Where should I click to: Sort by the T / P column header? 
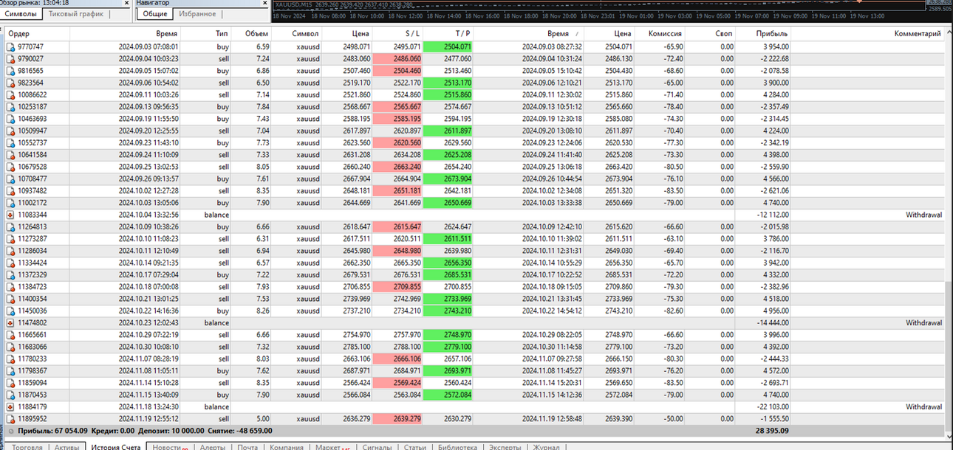448,33
